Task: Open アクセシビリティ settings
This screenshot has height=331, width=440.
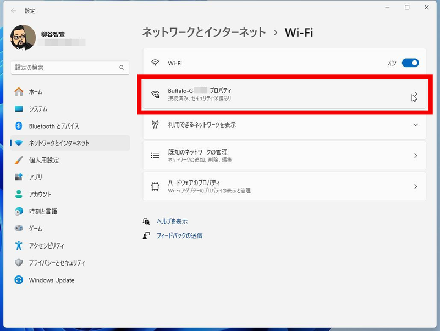Action: 70,246
